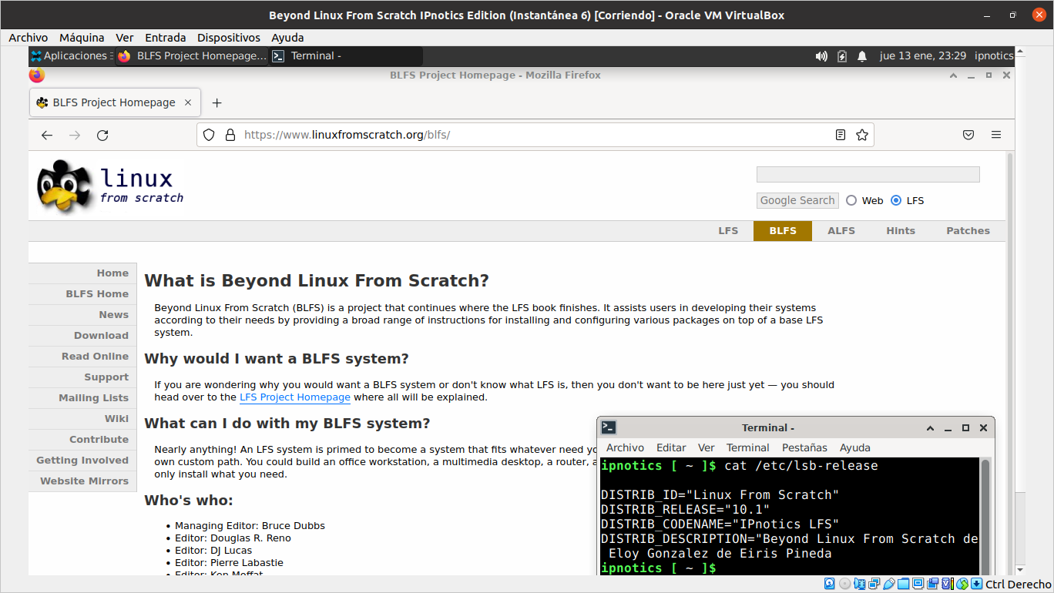Open the Terminal Ayuda menu
Screen dimensions: 1054x593
pyautogui.click(x=855, y=447)
